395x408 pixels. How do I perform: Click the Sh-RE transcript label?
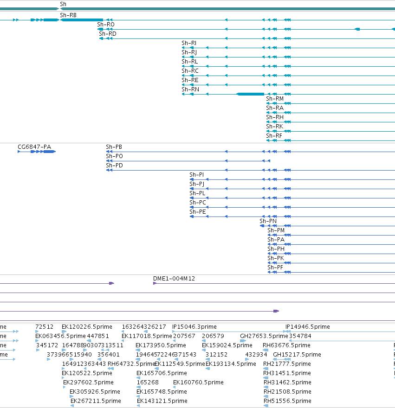click(190, 80)
